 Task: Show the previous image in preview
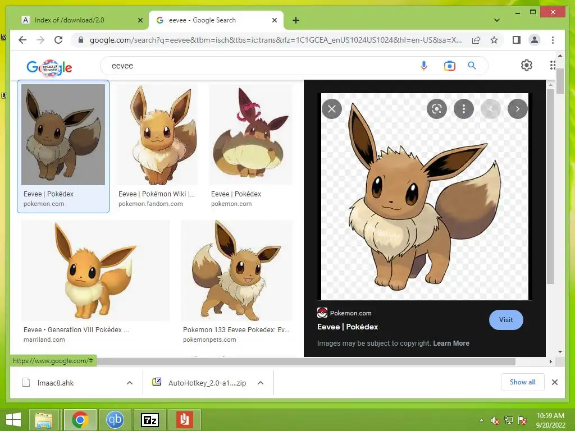pos(491,109)
